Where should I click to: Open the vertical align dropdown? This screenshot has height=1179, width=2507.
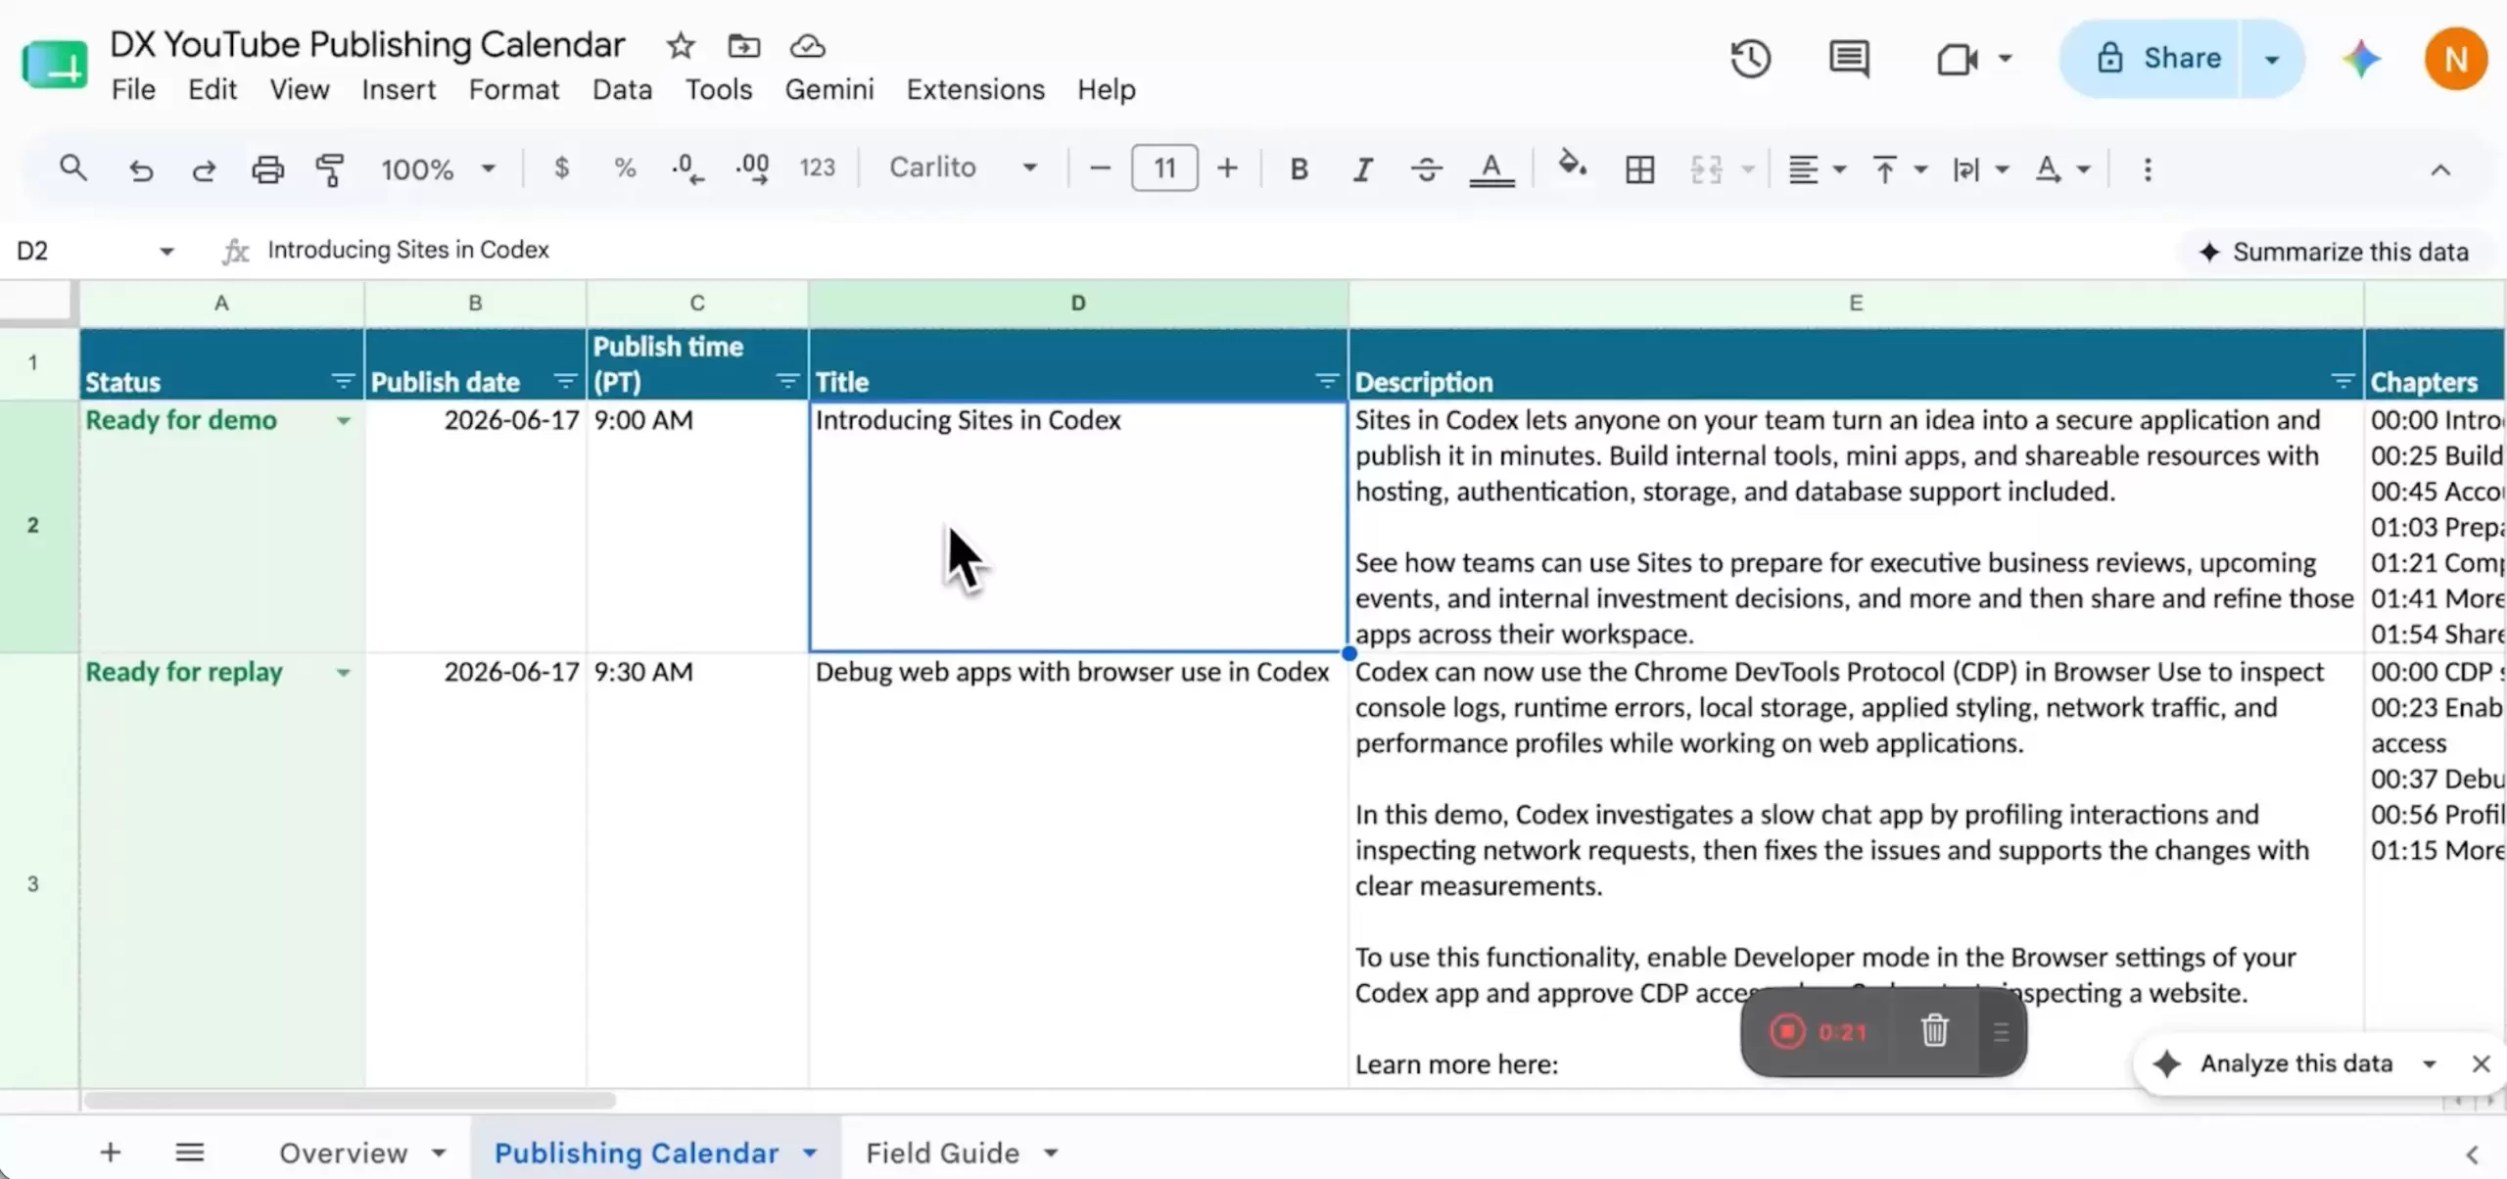[1900, 169]
